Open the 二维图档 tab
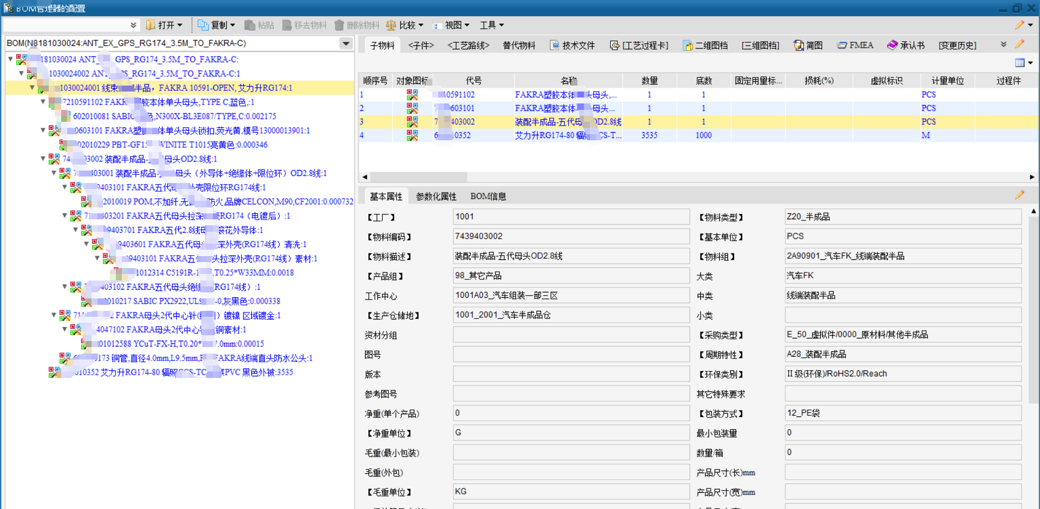1040x509 pixels. pyautogui.click(x=705, y=45)
